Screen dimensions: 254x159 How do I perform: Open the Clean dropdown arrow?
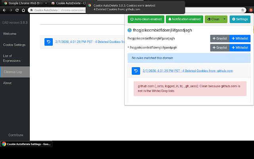click(x=225, y=19)
